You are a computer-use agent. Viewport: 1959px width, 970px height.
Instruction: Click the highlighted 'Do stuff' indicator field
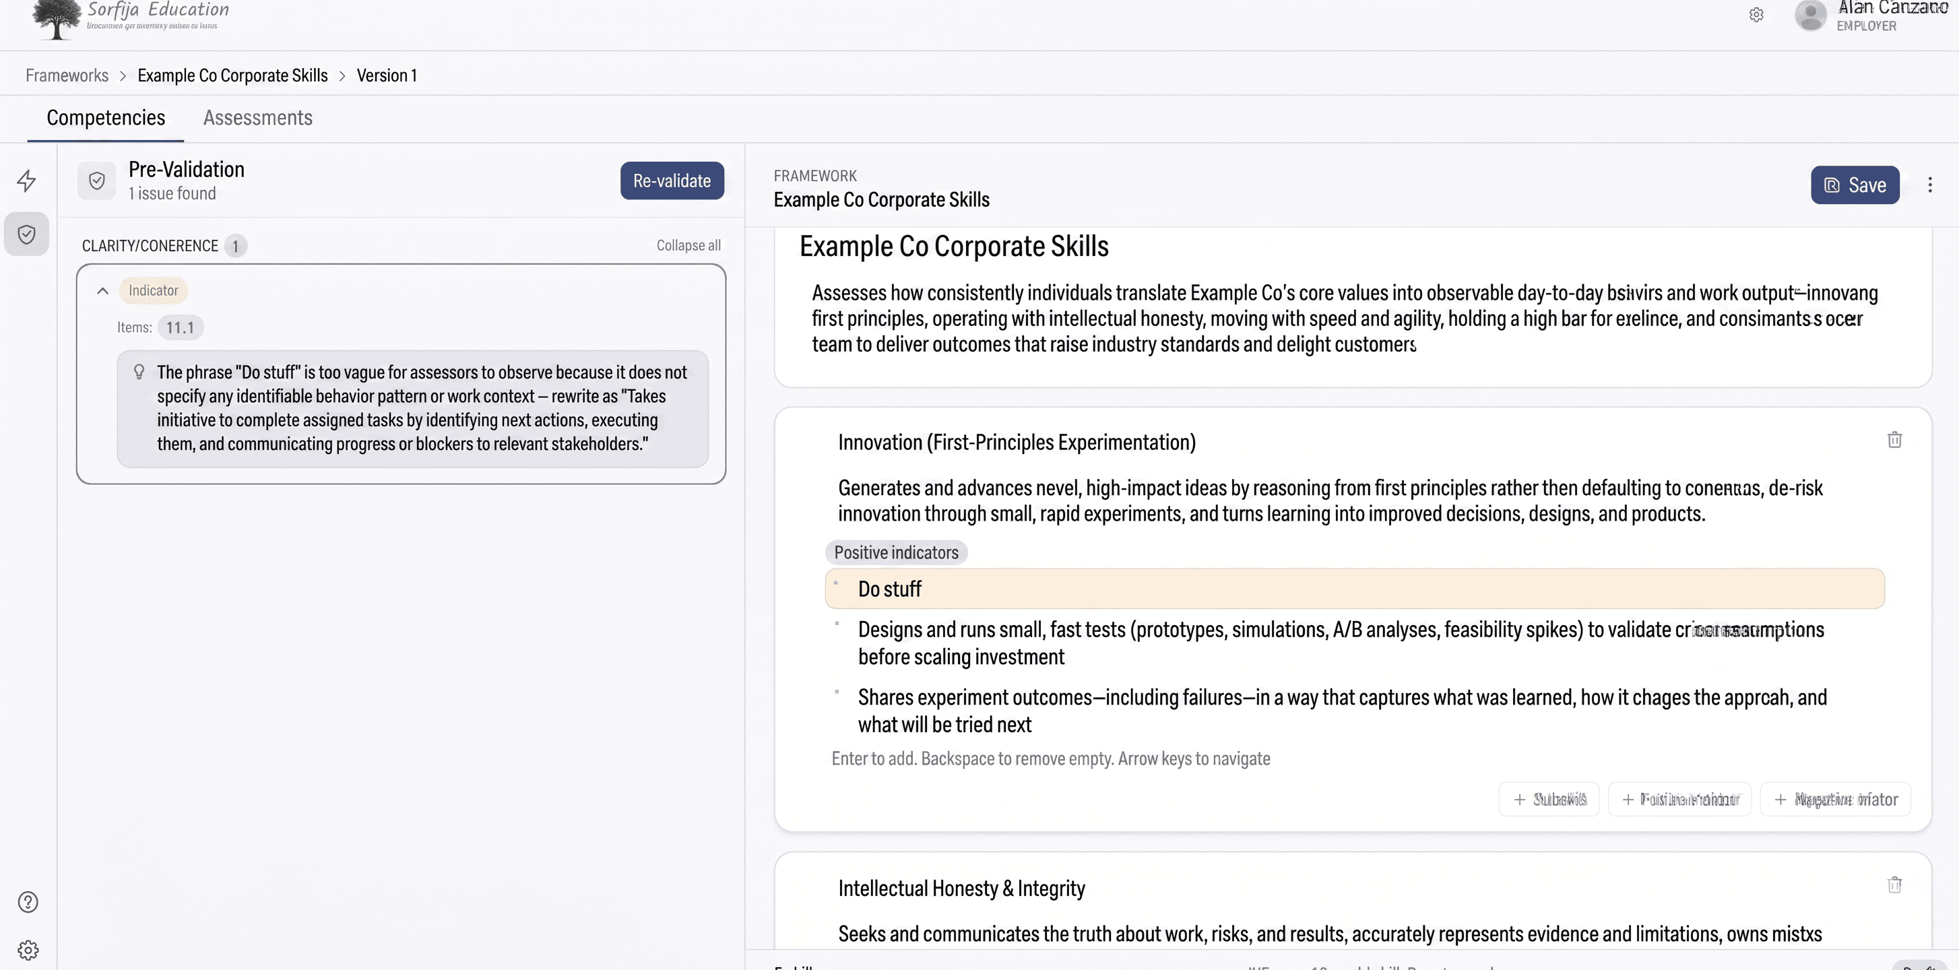click(x=1353, y=589)
